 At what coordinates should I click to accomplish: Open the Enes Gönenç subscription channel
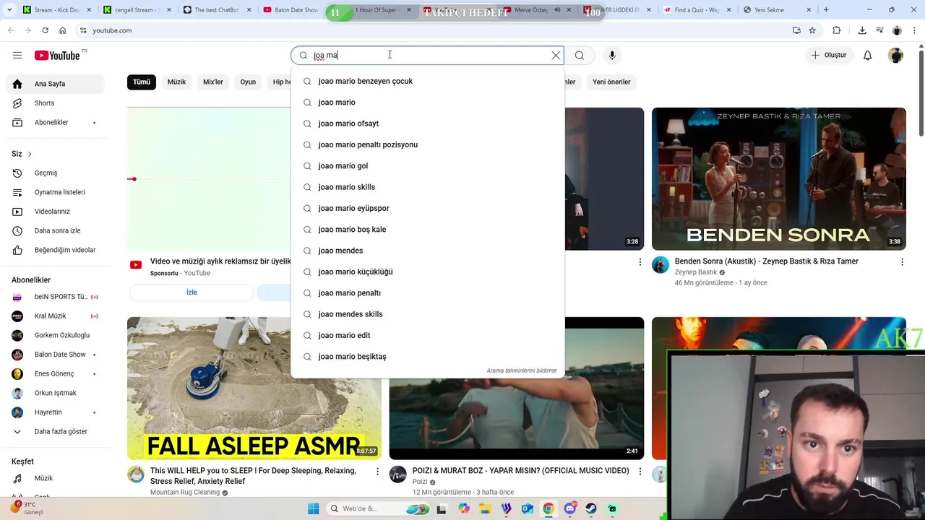(55, 374)
